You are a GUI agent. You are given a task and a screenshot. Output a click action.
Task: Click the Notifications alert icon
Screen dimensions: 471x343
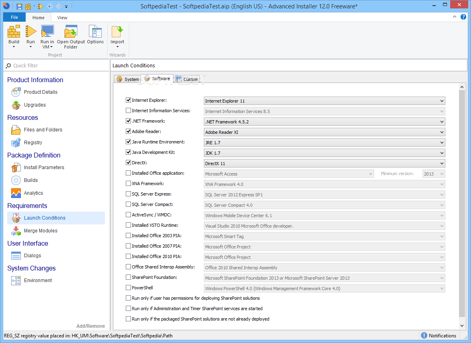[424, 335]
